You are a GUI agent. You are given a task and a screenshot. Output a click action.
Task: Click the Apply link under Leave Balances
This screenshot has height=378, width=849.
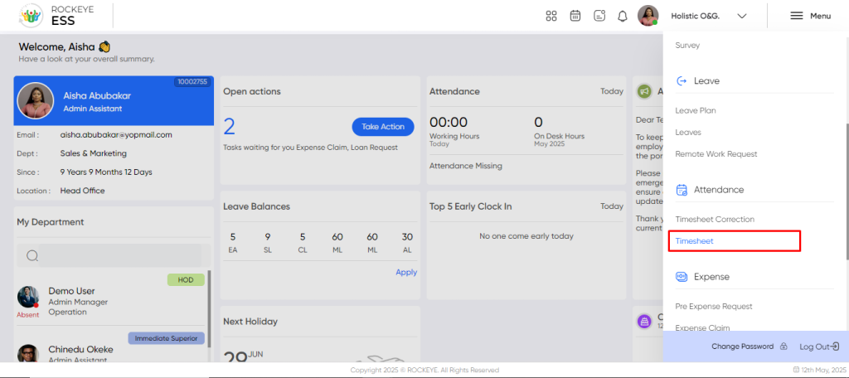point(406,273)
